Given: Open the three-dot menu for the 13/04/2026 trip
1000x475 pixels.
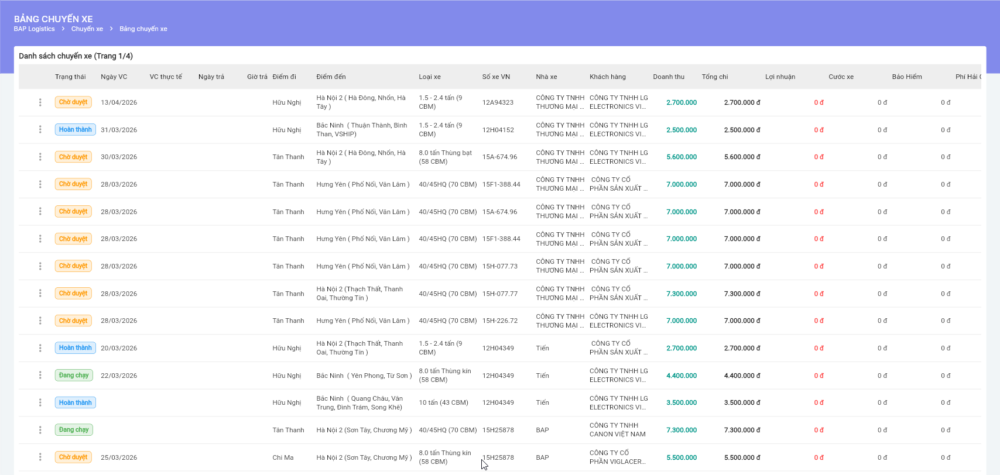Looking at the screenshot, I should coord(40,102).
